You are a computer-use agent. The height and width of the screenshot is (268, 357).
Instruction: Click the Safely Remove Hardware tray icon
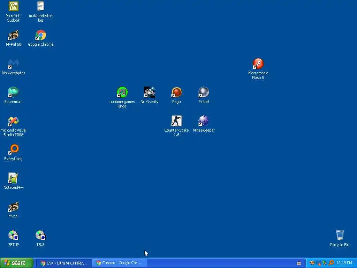[325, 263]
